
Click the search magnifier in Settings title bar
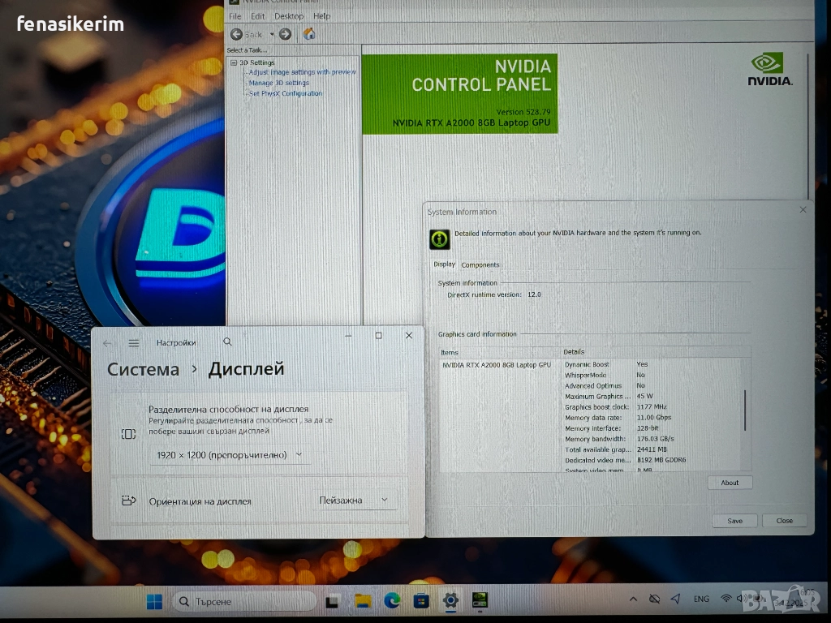pyautogui.click(x=227, y=342)
